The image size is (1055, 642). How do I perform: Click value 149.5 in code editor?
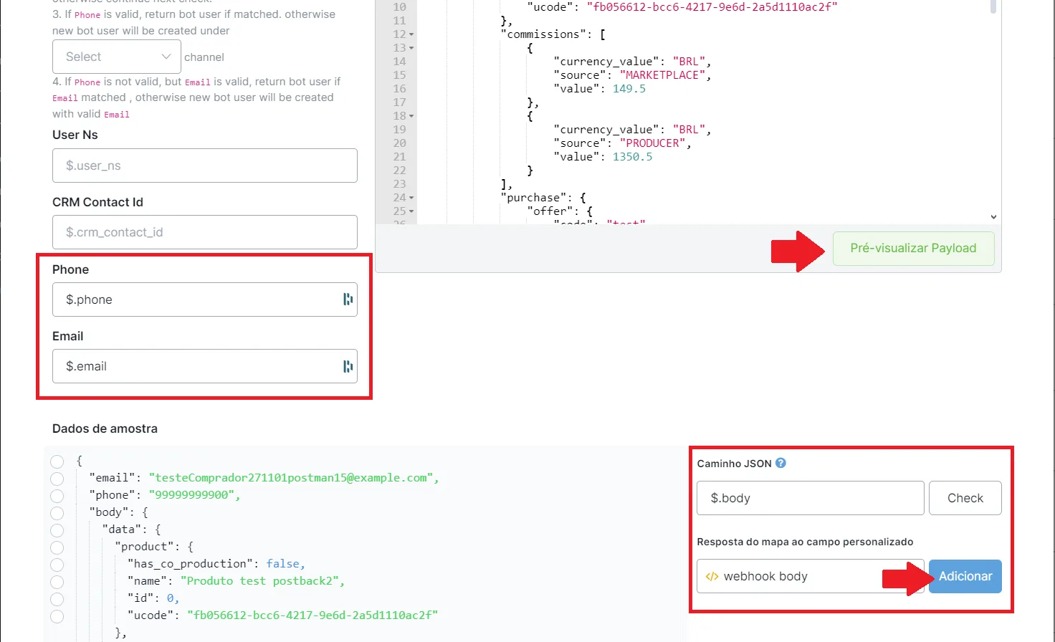click(629, 89)
